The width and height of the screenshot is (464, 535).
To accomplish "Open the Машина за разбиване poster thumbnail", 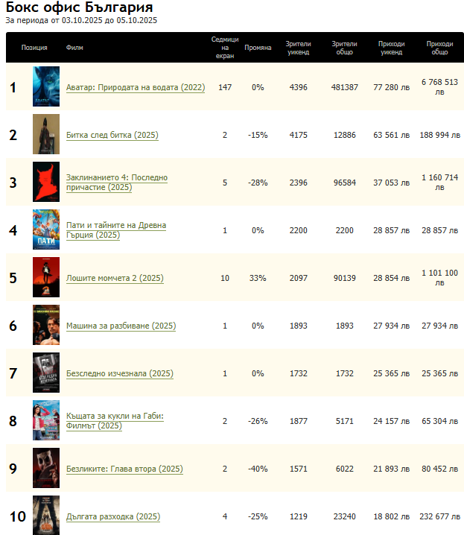I will click(x=45, y=325).
